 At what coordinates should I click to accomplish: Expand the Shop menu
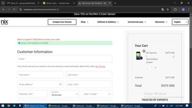pos(84,22)
